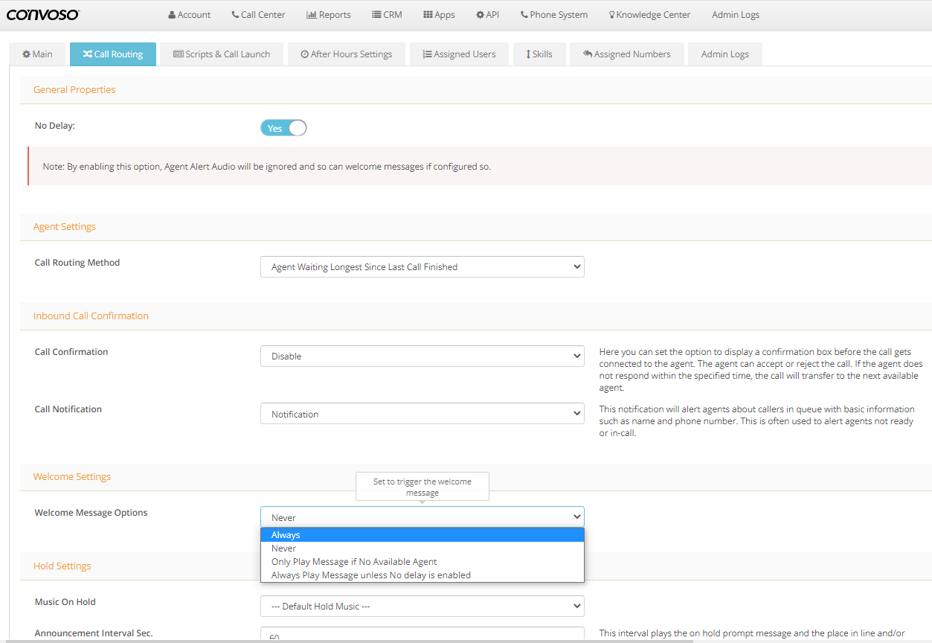
Task: Switch to the Main tab
Action: pos(37,54)
